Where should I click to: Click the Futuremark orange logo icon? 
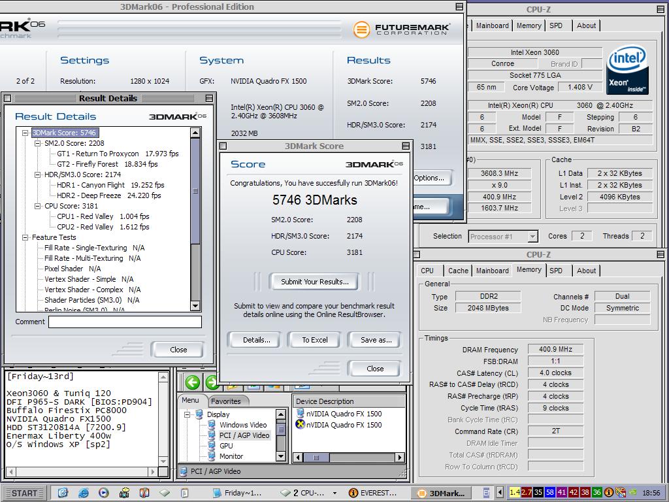point(361,29)
